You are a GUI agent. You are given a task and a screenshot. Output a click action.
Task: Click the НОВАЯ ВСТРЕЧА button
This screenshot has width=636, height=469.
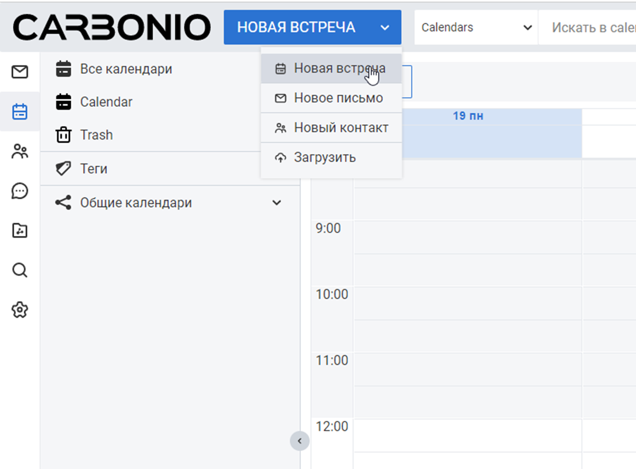(296, 27)
